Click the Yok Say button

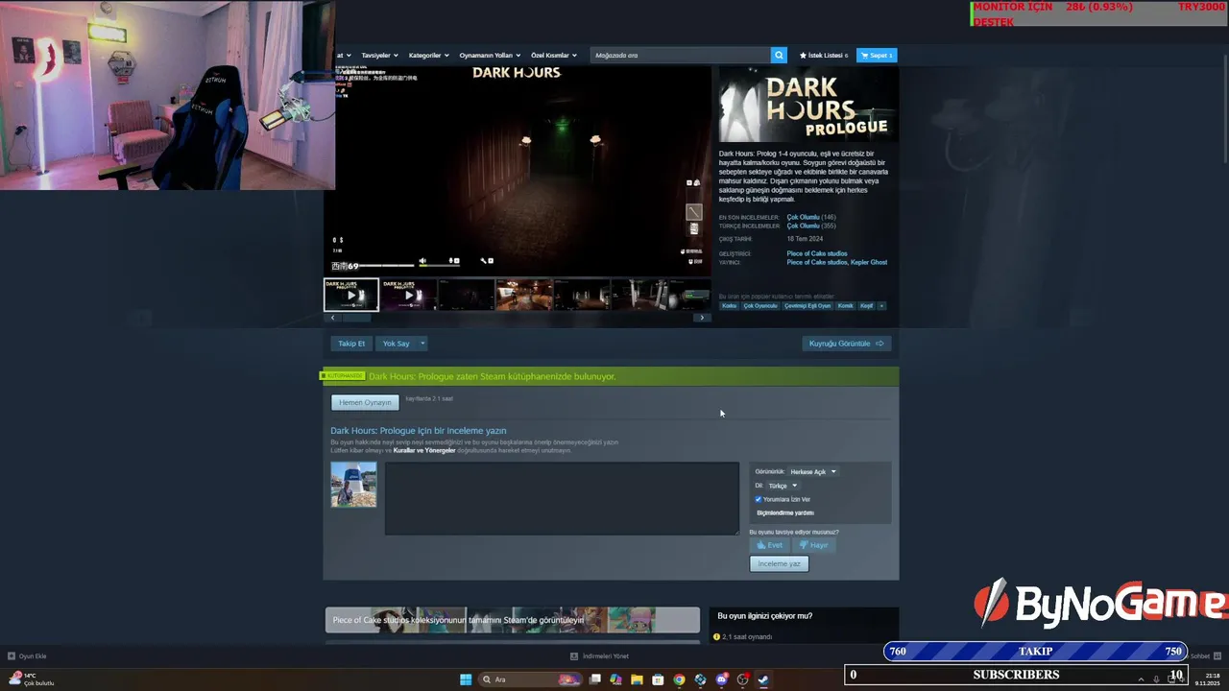tap(396, 344)
